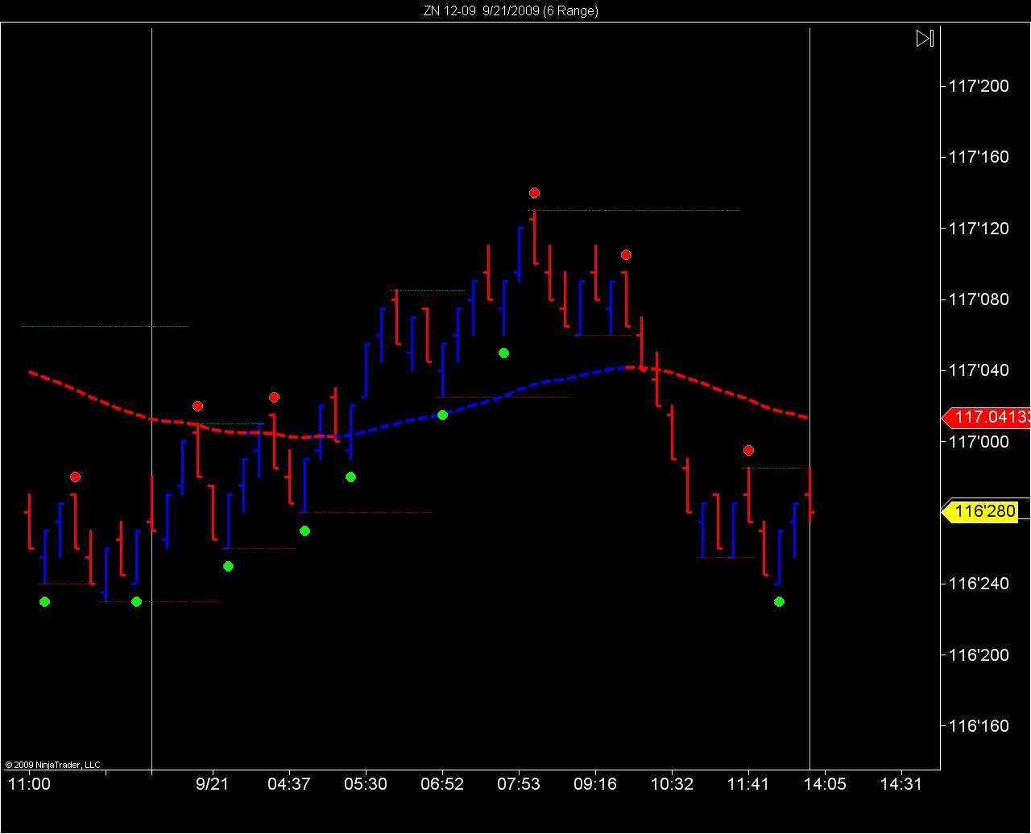
Task: Select the red 117.0413 moving average price marker
Action: 986,417
